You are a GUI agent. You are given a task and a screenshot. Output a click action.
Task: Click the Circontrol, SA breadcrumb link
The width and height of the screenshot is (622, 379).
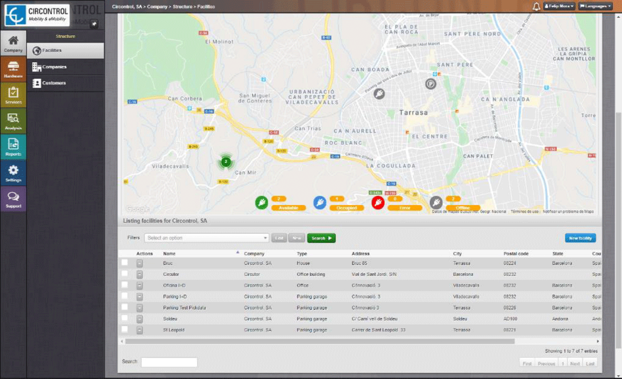(x=127, y=6)
